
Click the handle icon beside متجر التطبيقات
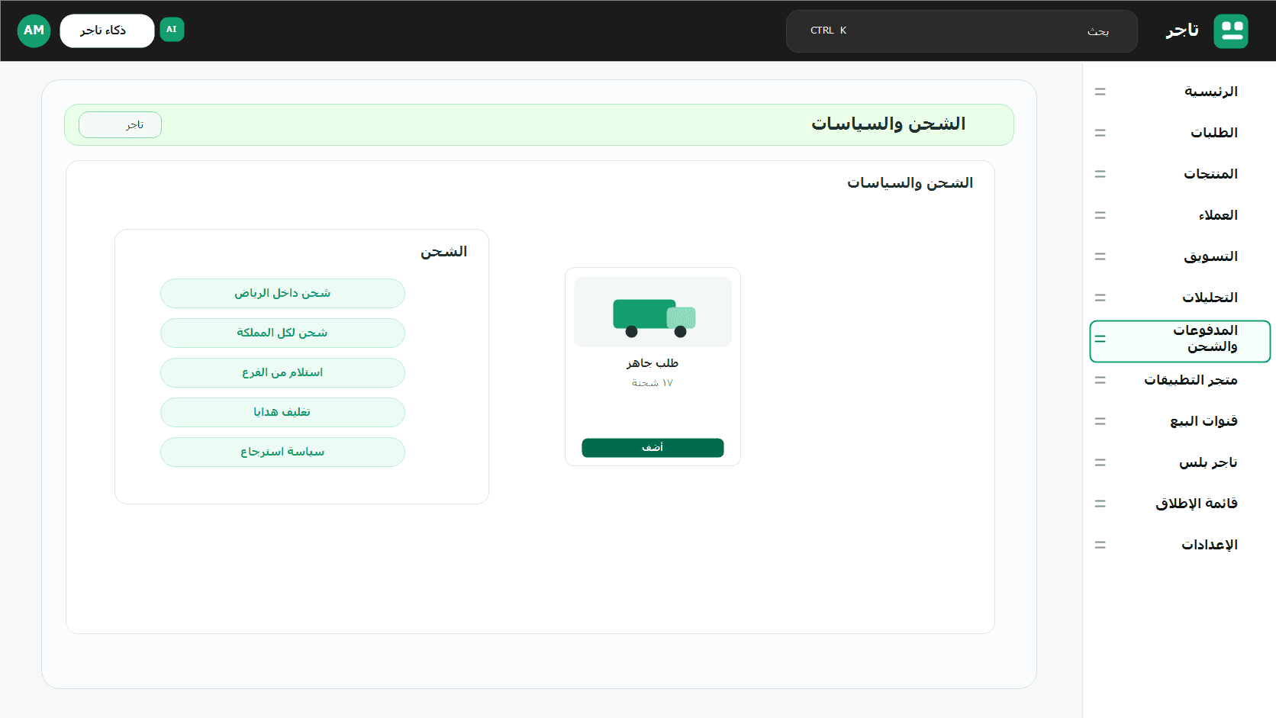point(1100,380)
